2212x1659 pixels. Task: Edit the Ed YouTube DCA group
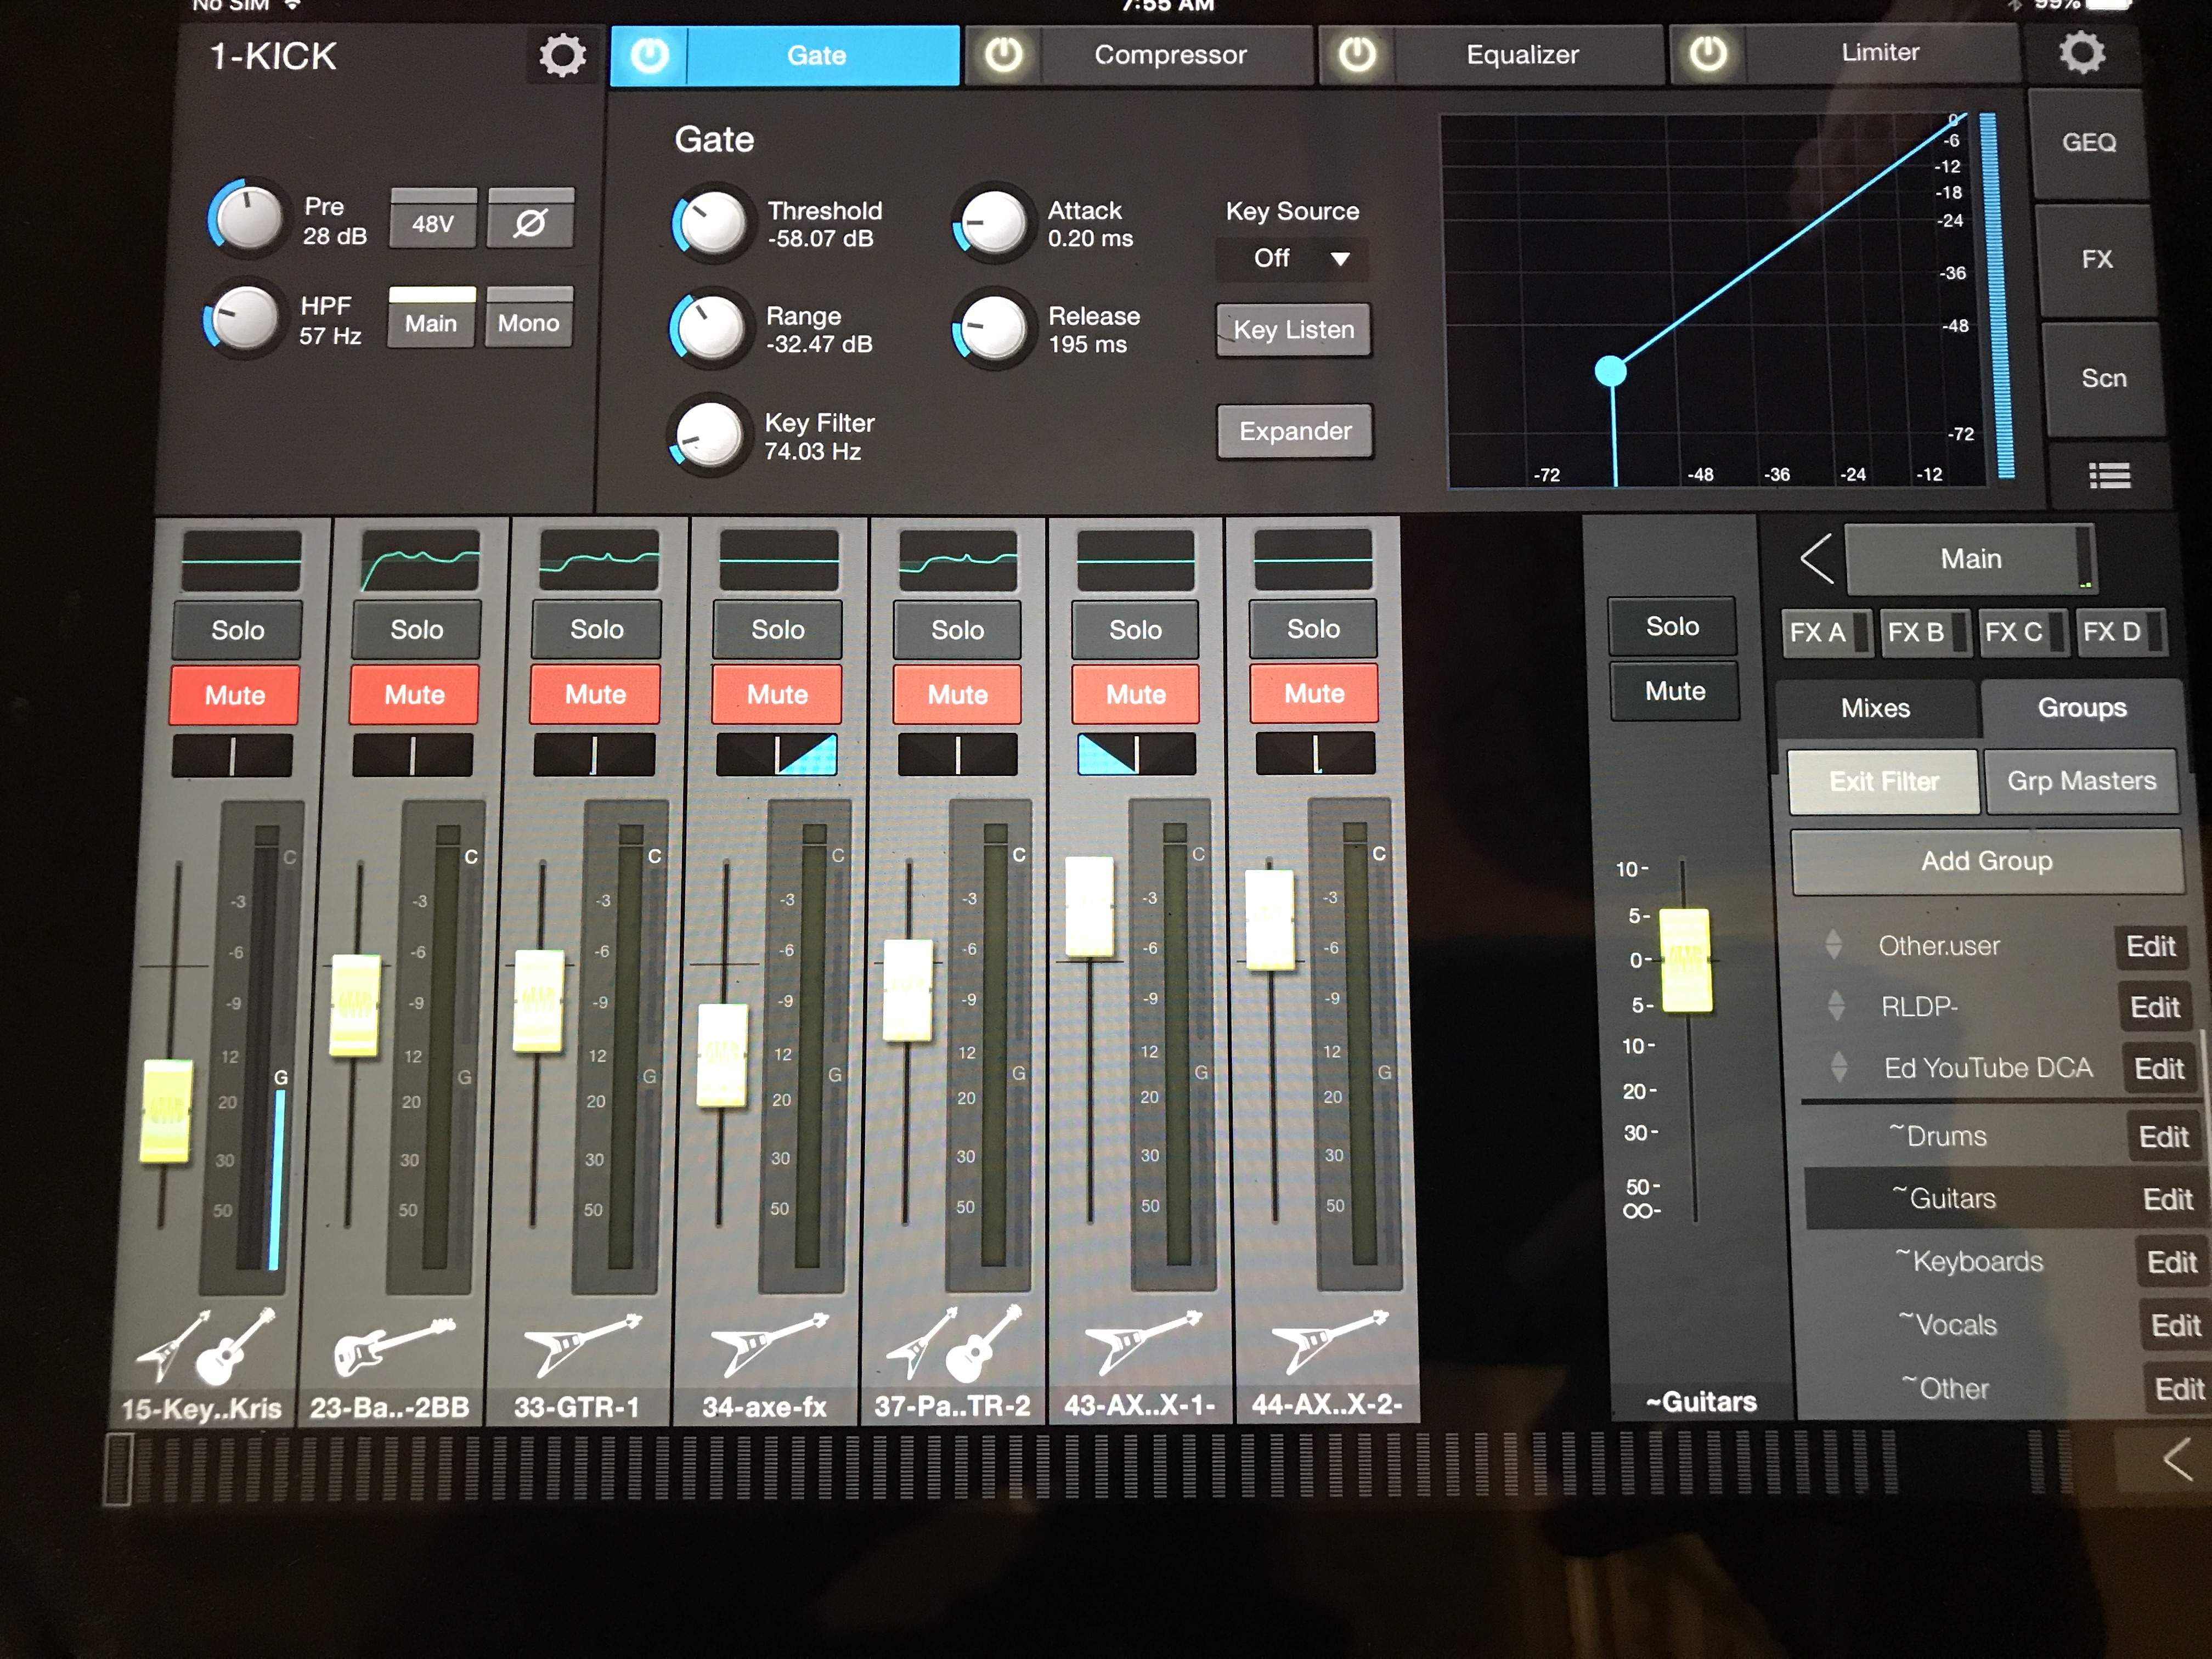point(2159,1069)
